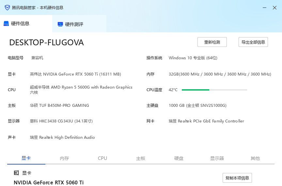The height and width of the screenshot is (186, 282).
Task: Click the 硬件测评 monitor icon
Action: coord(60,24)
